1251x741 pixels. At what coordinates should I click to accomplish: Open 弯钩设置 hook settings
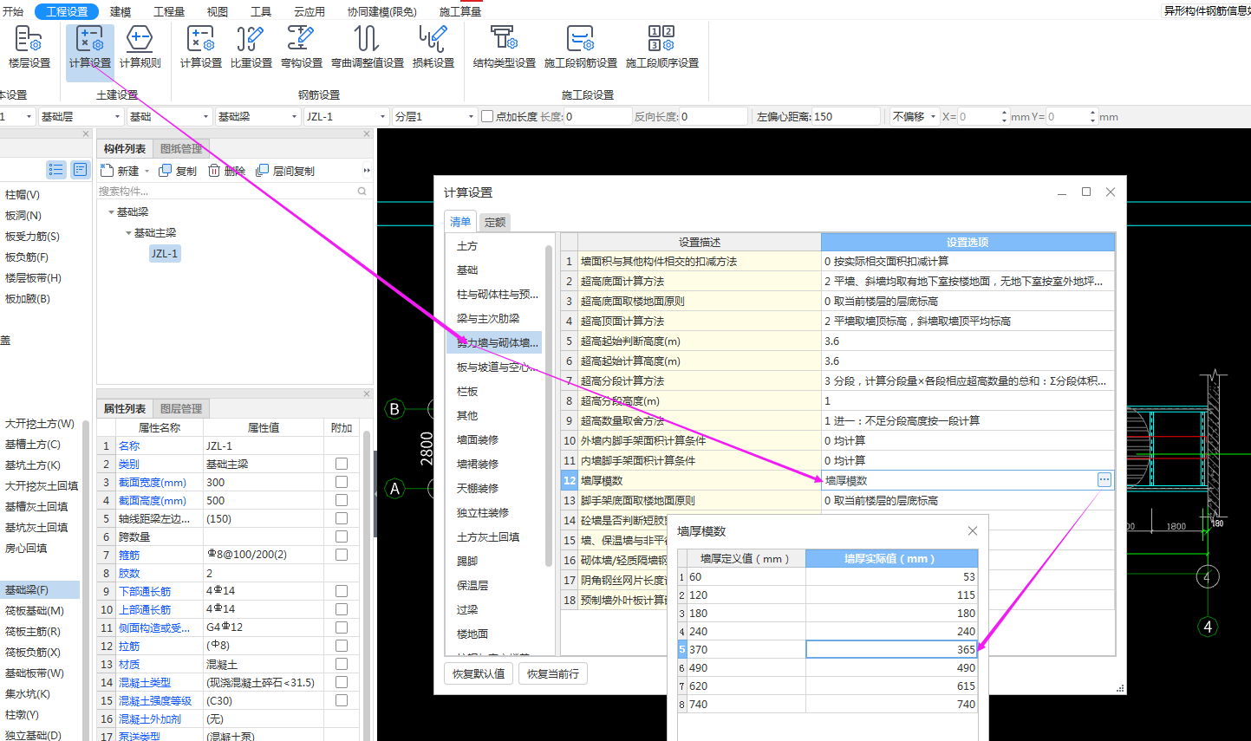[x=301, y=48]
